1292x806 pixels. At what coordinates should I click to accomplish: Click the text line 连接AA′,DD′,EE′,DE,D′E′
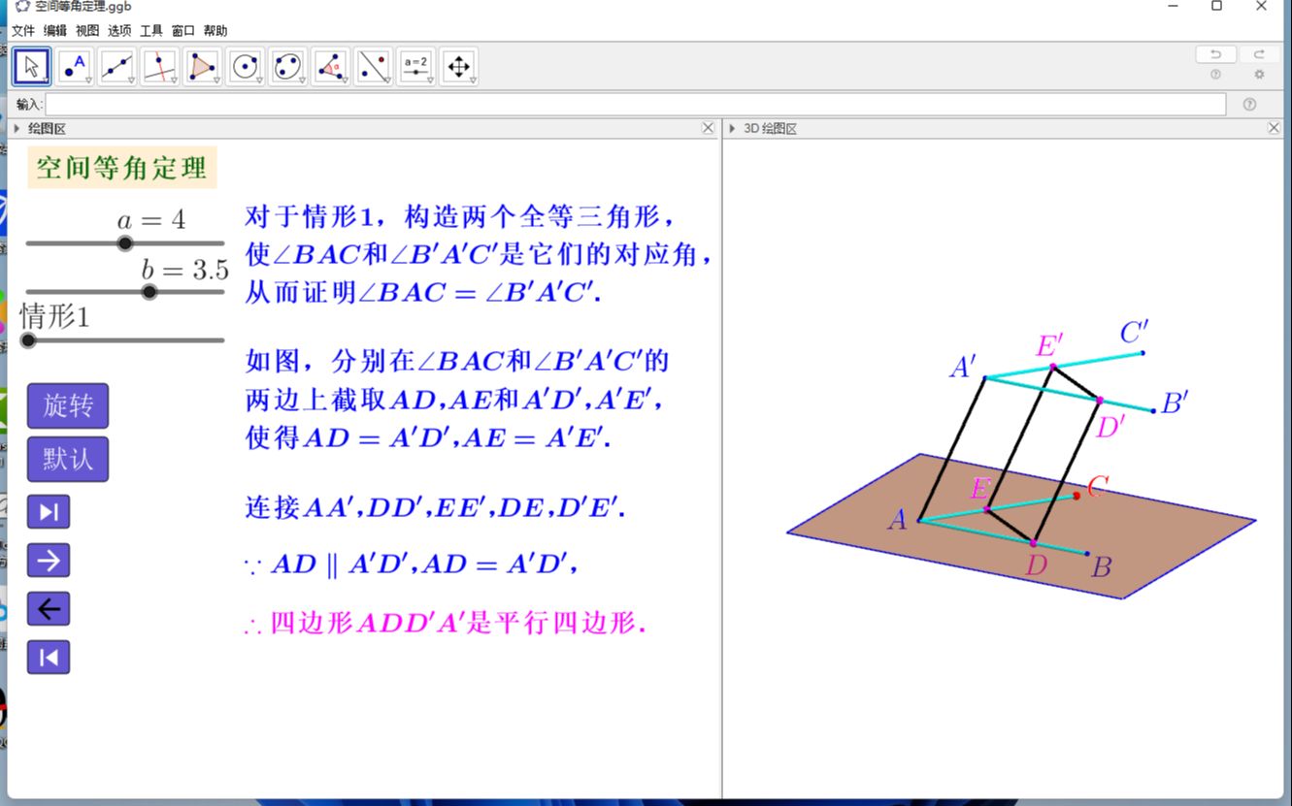click(x=435, y=506)
